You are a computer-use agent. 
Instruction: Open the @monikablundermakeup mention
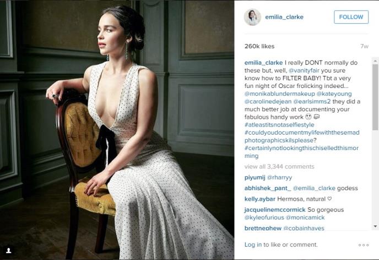[280, 93]
